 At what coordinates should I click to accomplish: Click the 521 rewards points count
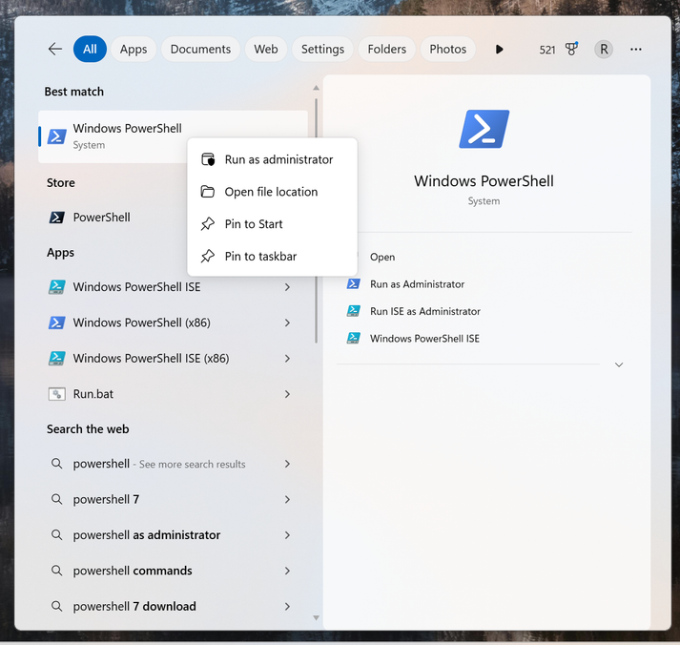click(547, 50)
